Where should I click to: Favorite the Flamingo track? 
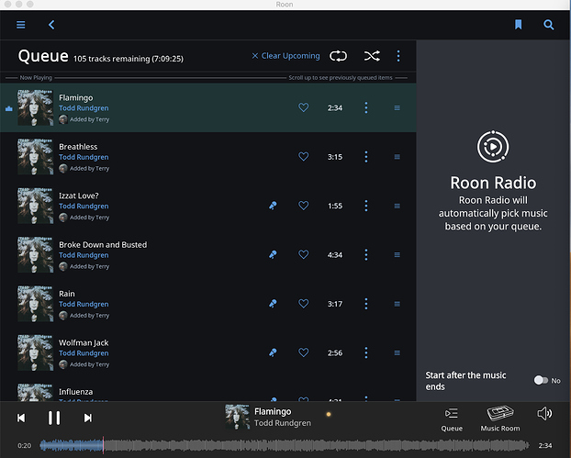point(303,107)
